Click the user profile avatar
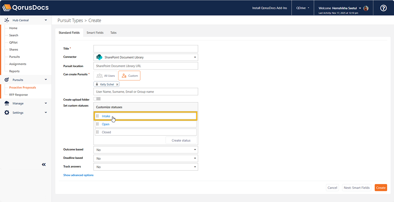This screenshot has width=394, height=202. point(366,8)
